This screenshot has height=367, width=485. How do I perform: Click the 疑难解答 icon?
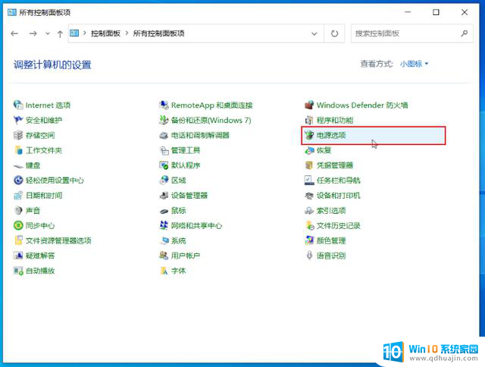click(x=18, y=256)
